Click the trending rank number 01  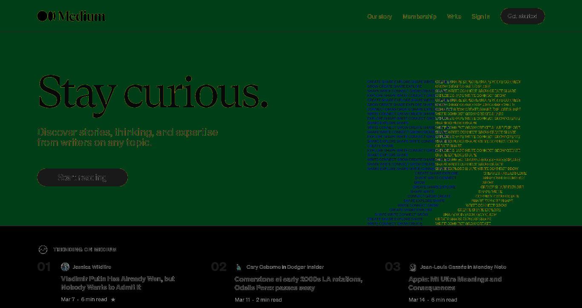[44, 267]
